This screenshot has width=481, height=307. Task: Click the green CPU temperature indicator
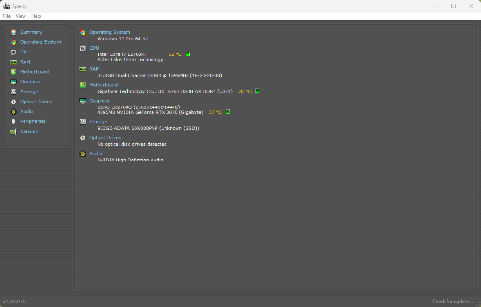point(188,54)
